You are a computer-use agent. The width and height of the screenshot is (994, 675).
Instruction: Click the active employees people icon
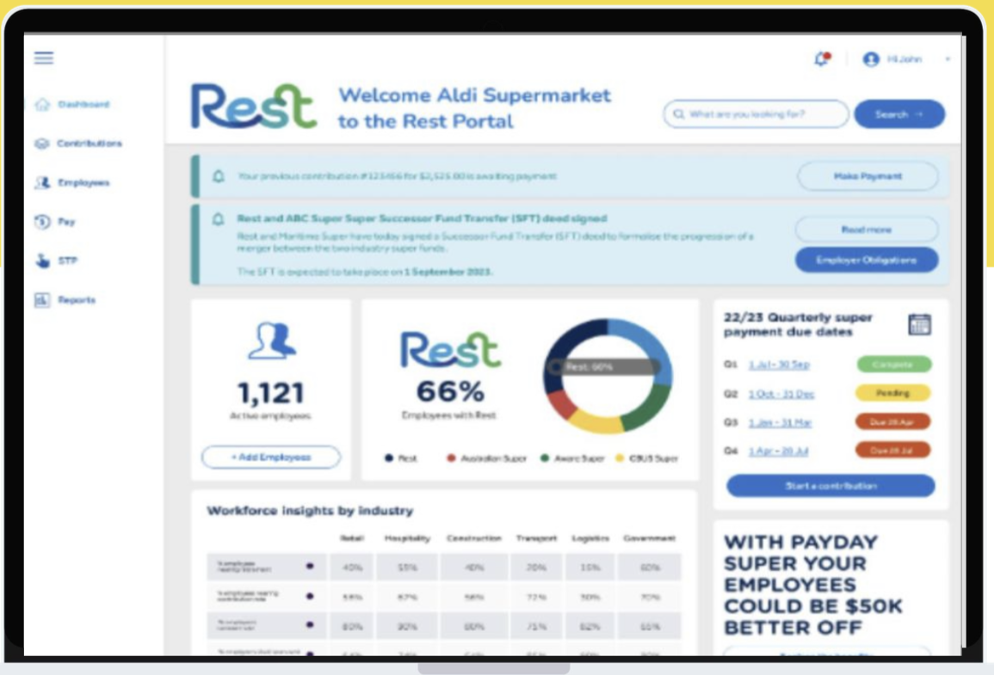tap(271, 341)
